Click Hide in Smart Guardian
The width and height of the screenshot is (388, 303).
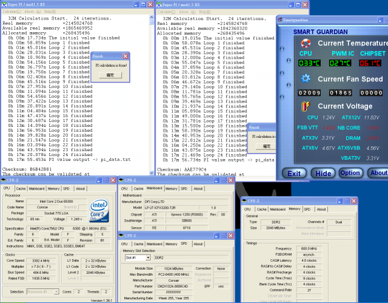(323, 174)
